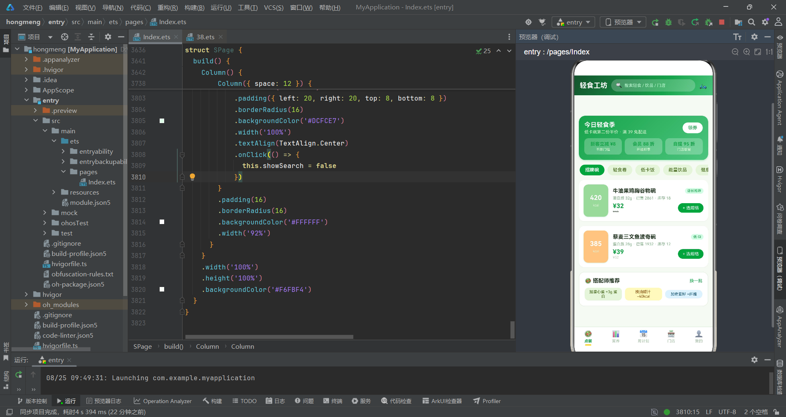Screen dimensions: 786x417
Task: Open previewer settings gear icon
Action: (754, 37)
